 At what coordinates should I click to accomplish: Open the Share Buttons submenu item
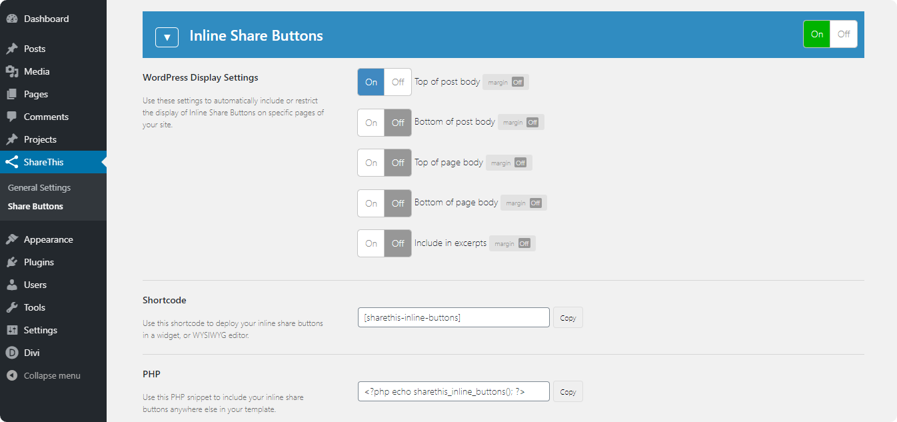point(35,207)
